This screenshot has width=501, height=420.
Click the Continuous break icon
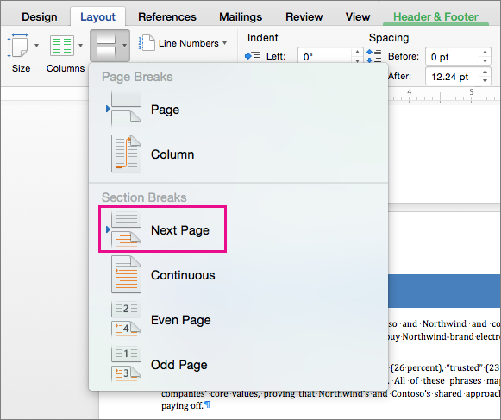point(126,274)
